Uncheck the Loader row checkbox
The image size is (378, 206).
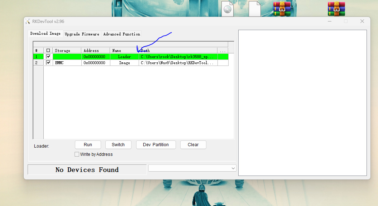(48, 56)
